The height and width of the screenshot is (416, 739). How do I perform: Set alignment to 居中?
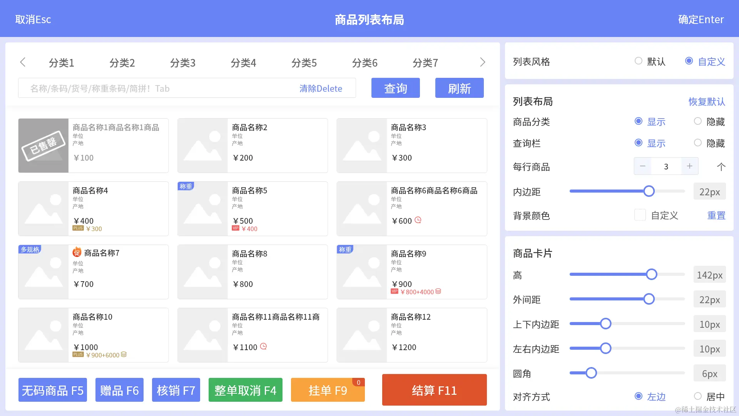coord(698,396)
